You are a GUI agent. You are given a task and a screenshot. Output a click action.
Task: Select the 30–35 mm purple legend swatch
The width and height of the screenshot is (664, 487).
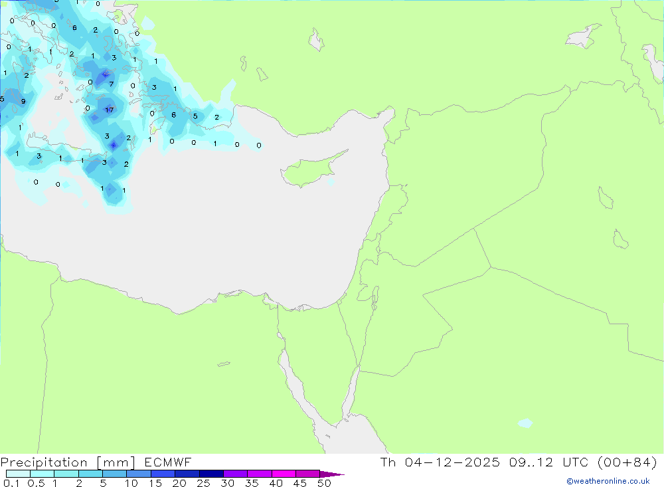235,474
